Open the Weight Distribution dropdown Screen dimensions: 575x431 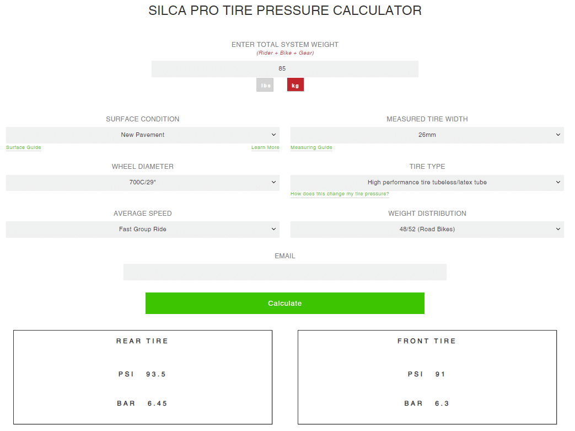point(427,230)
